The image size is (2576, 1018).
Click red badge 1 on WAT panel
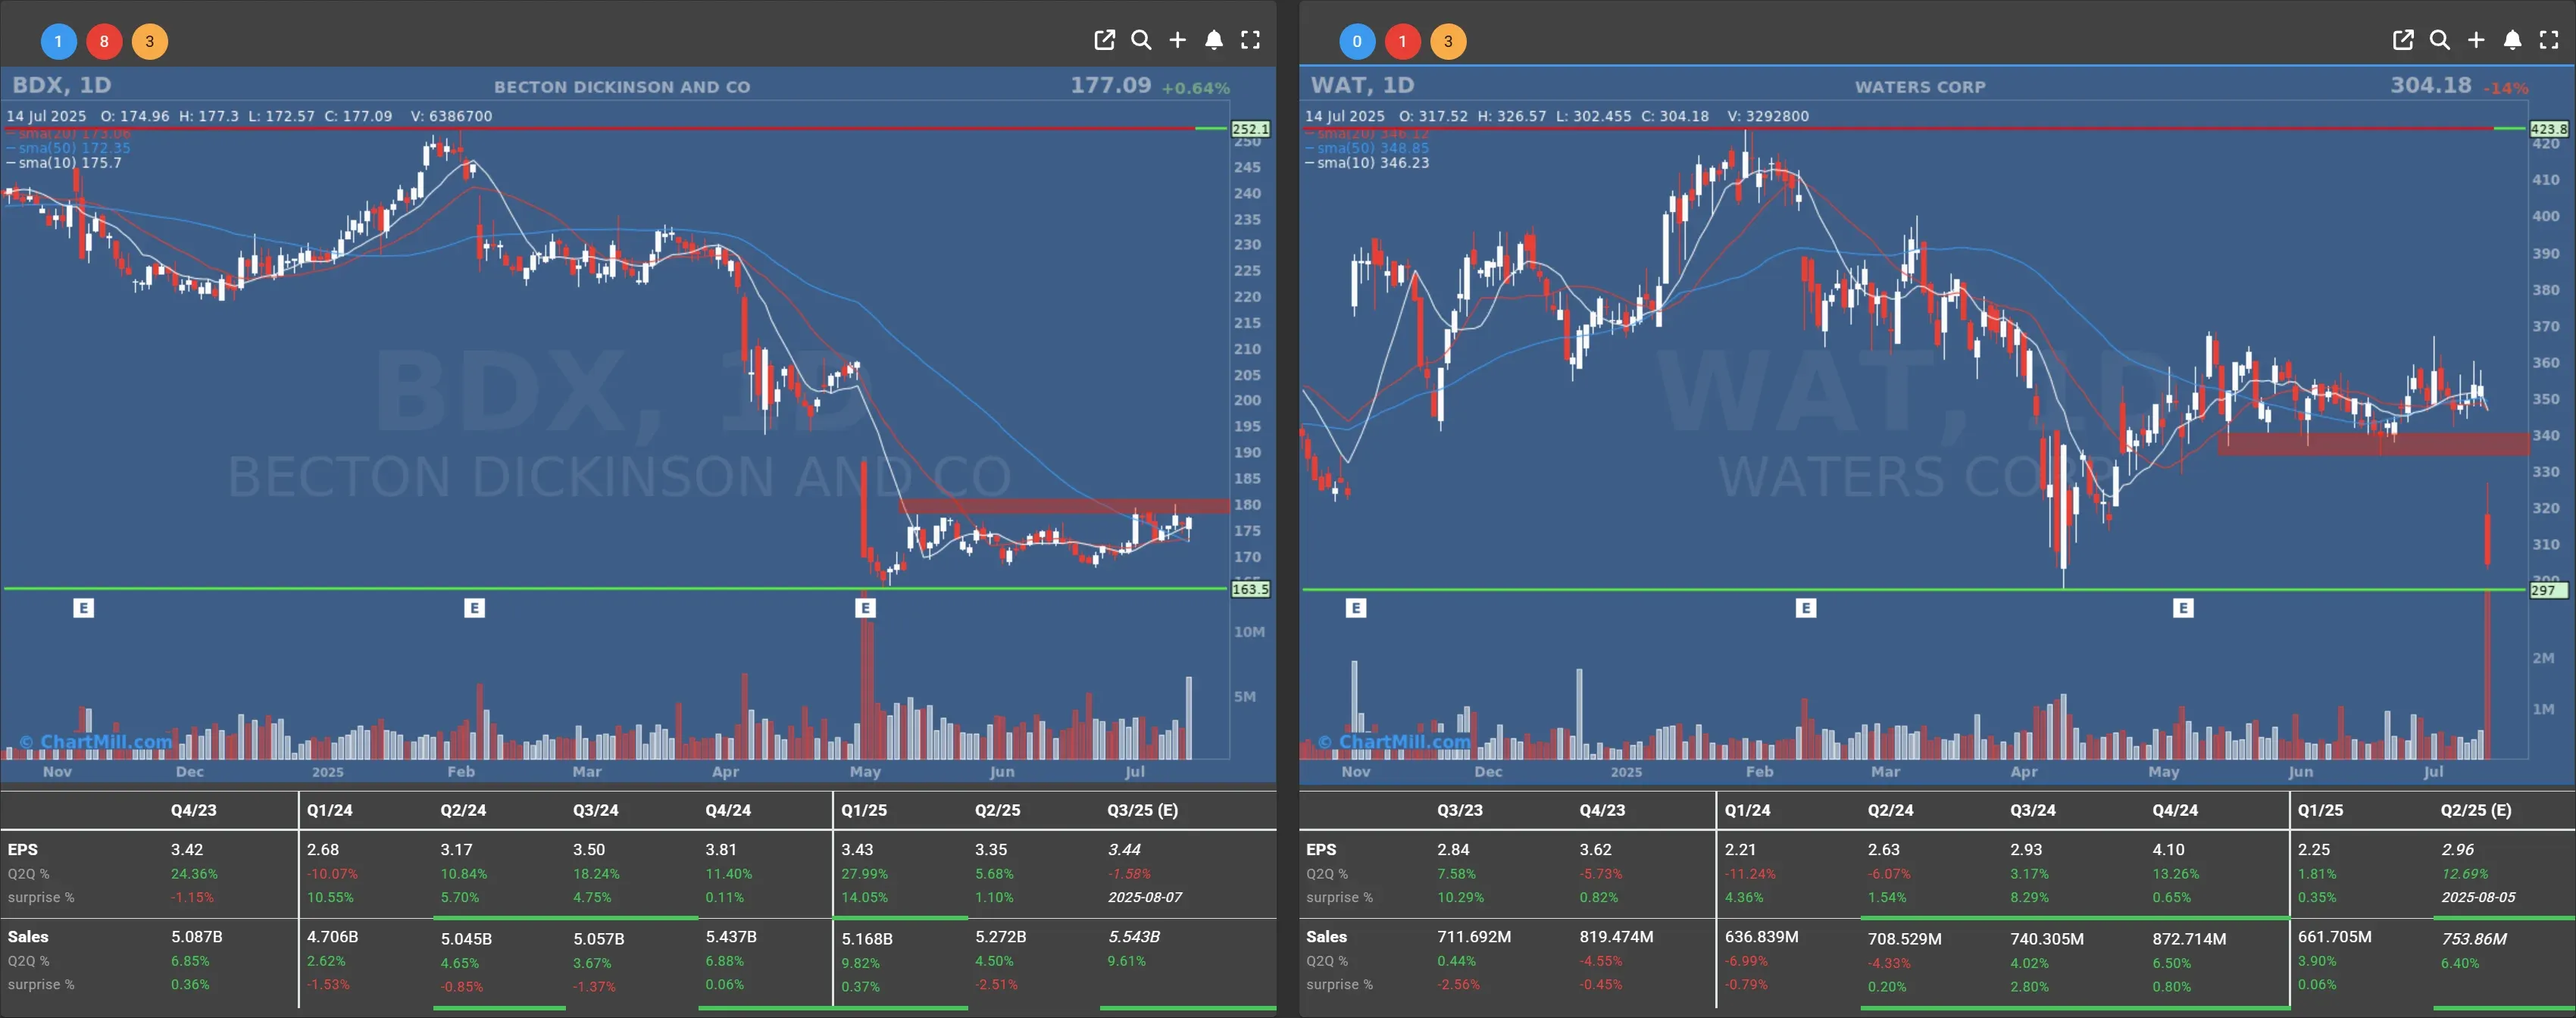1403,41
